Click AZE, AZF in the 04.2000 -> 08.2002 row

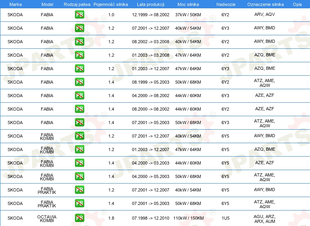[264, 95]
